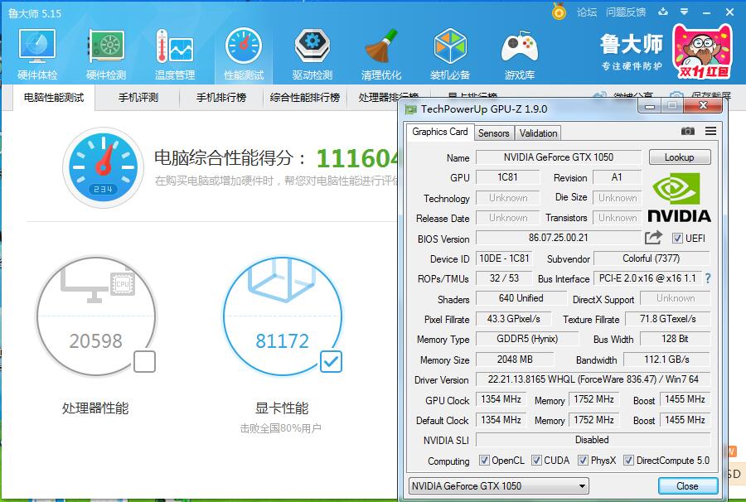Click the NVIDIA logo in GPU-Z

tap(679, 198)
